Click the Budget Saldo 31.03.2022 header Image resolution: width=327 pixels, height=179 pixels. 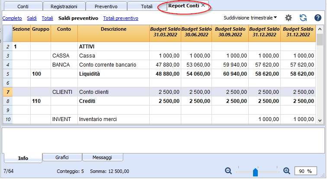pos(165,33)
